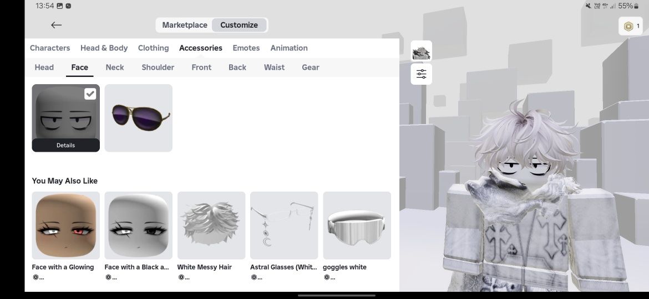Tap Robux price icon under White Messy Hair
The width and height of the screenshot is (649, 299).
pos(181,277)
